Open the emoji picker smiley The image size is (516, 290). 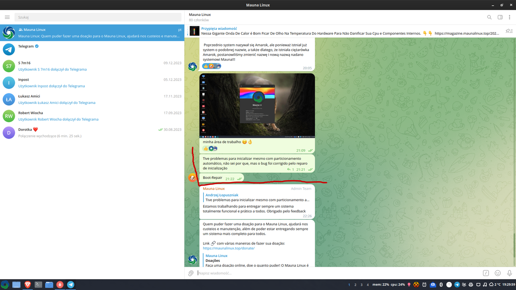pos(498,273)
